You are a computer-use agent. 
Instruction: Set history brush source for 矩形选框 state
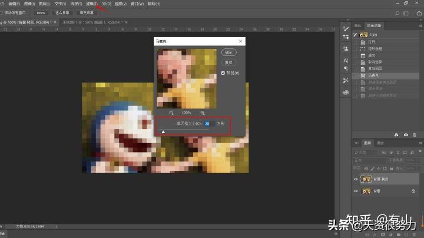pos(355,49)
